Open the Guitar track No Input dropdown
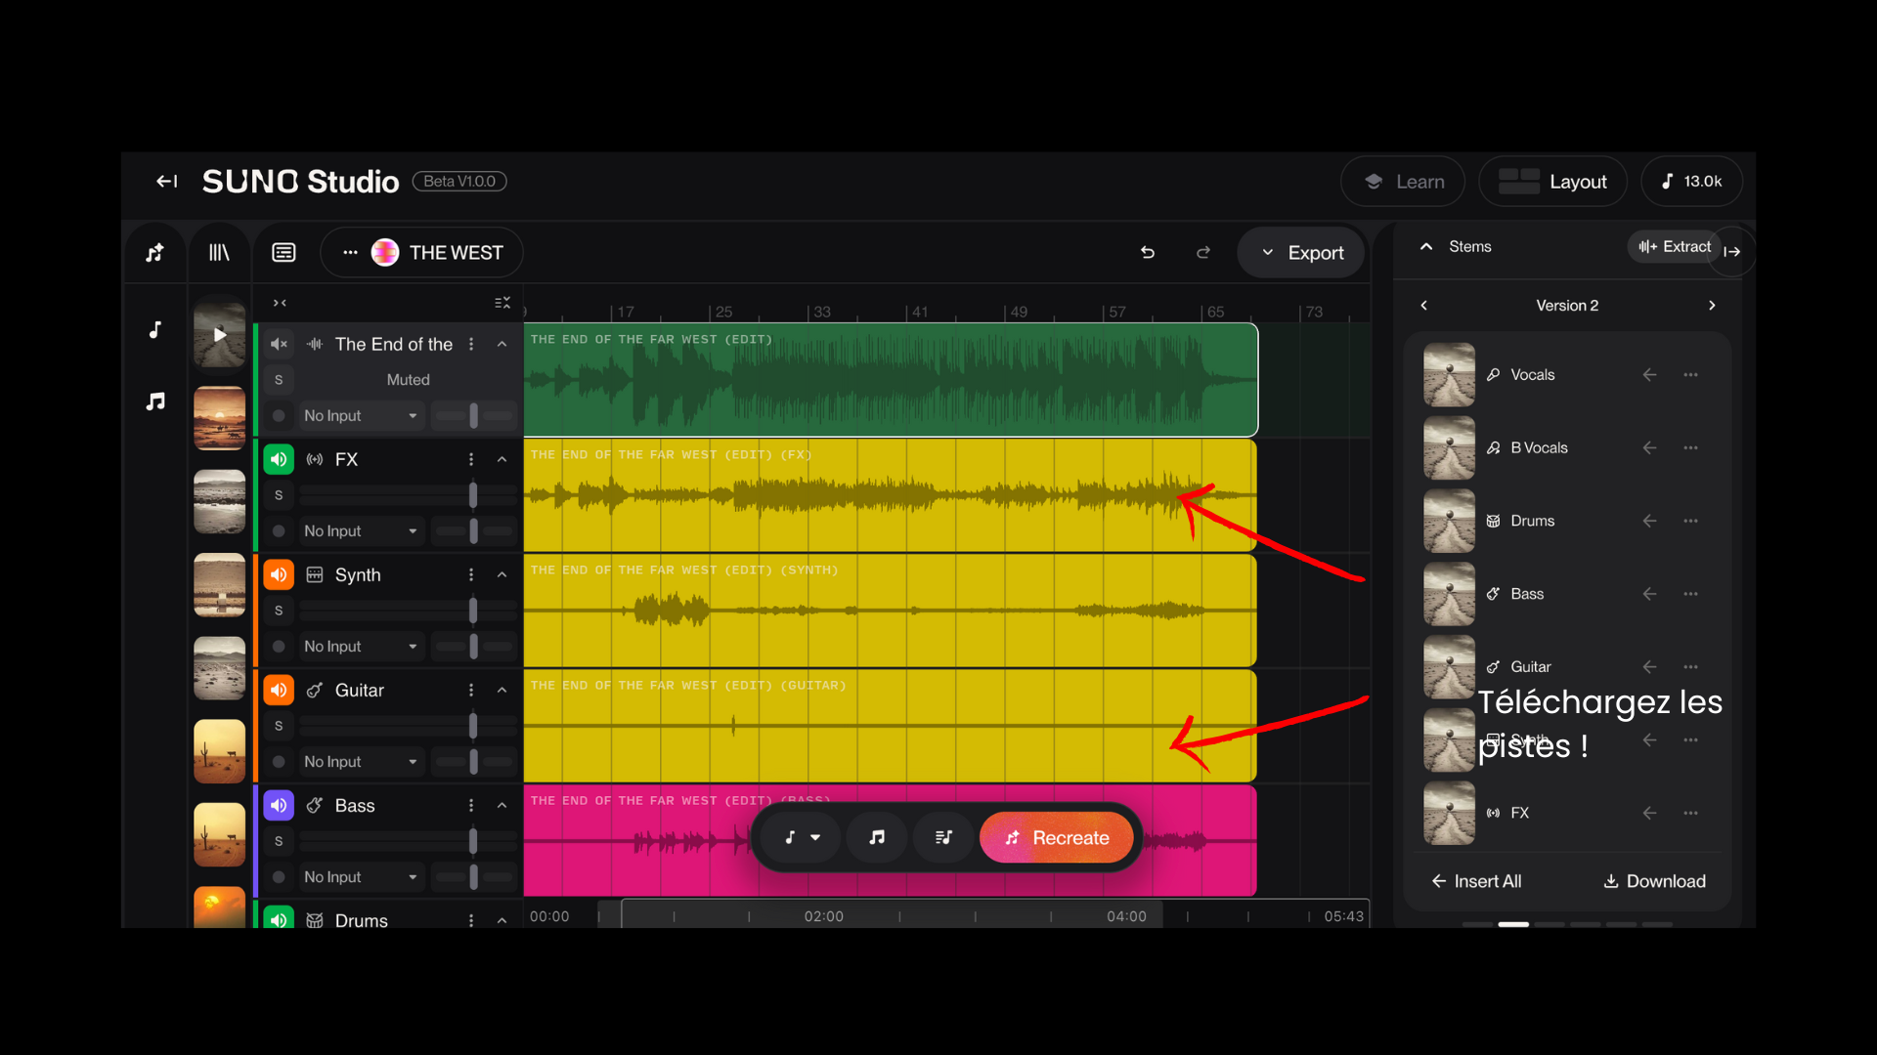This screenshot has width=1877, height=1055. (x=360, y=762)
